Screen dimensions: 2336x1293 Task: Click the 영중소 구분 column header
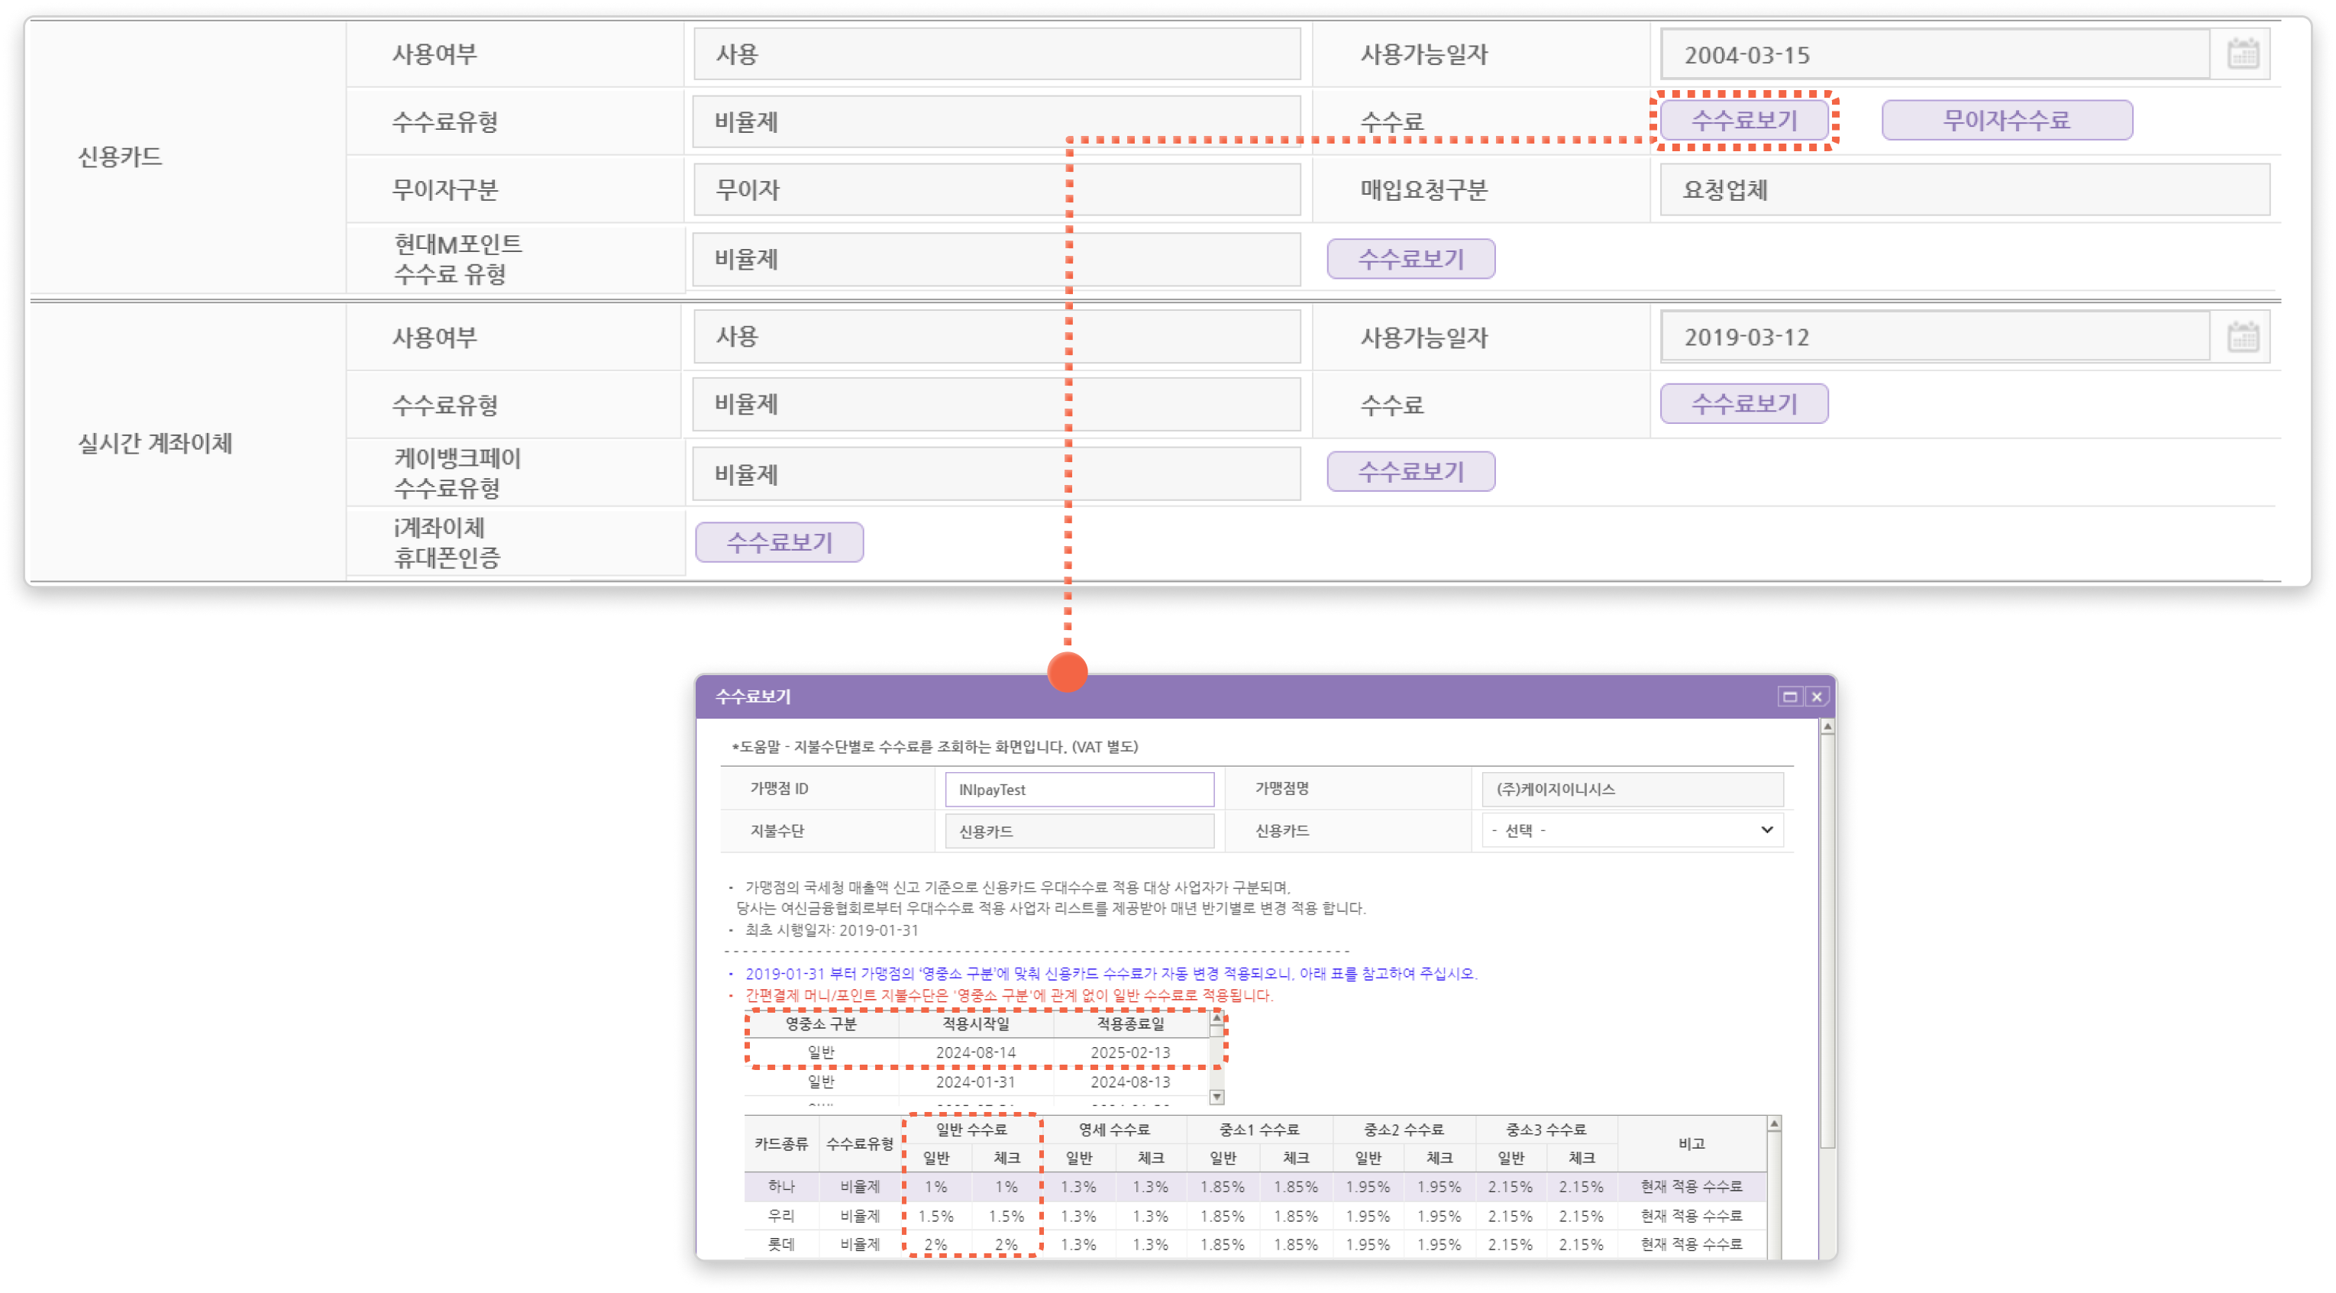coord(821,1023)
